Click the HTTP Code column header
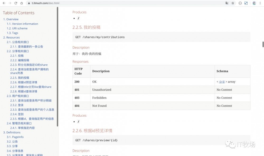 pos(82,71)
